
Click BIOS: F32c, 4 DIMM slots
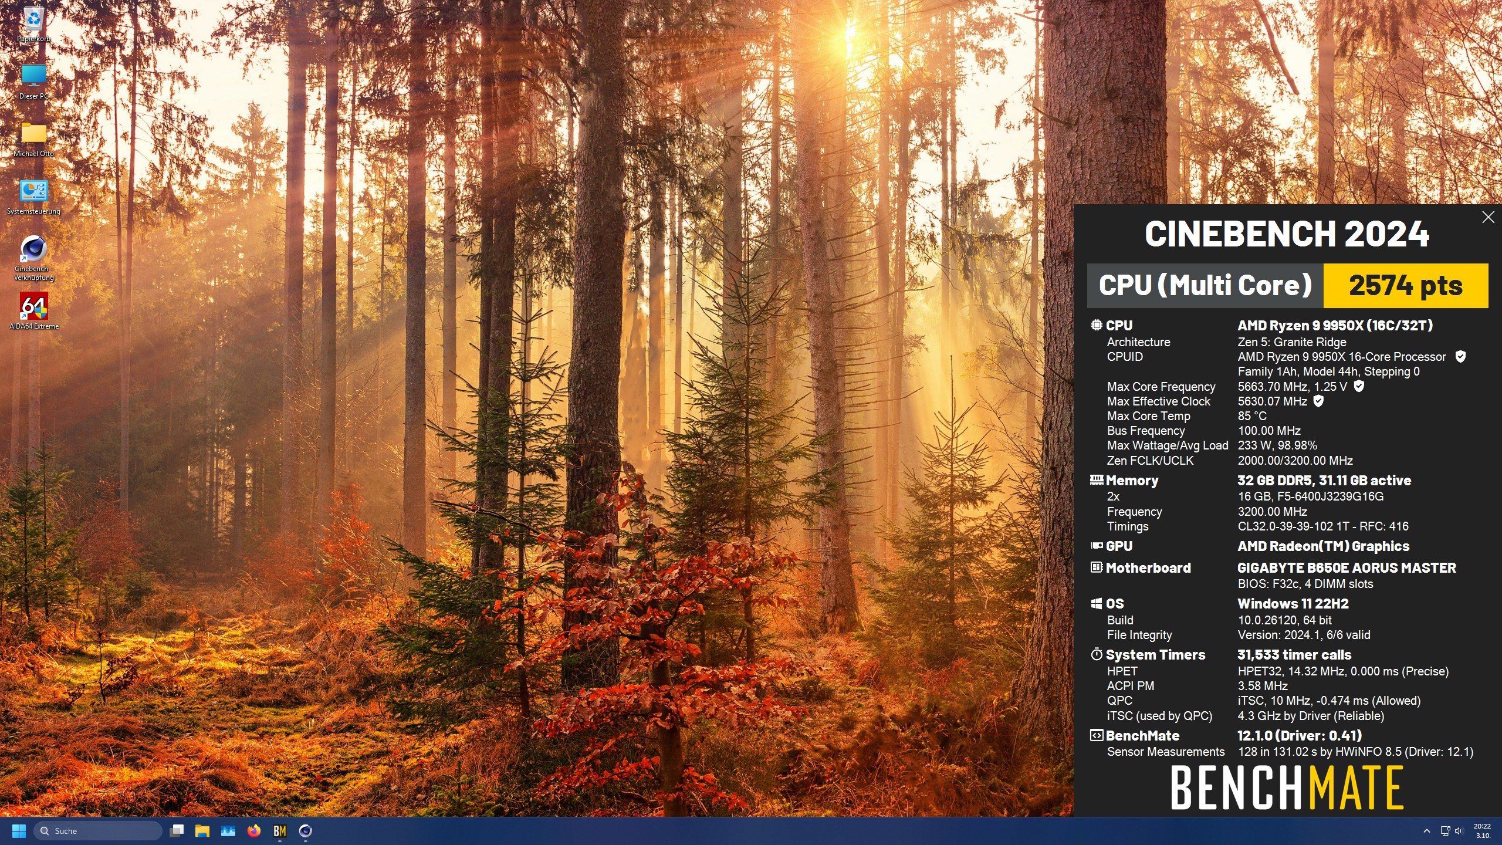click(1305, 584)
